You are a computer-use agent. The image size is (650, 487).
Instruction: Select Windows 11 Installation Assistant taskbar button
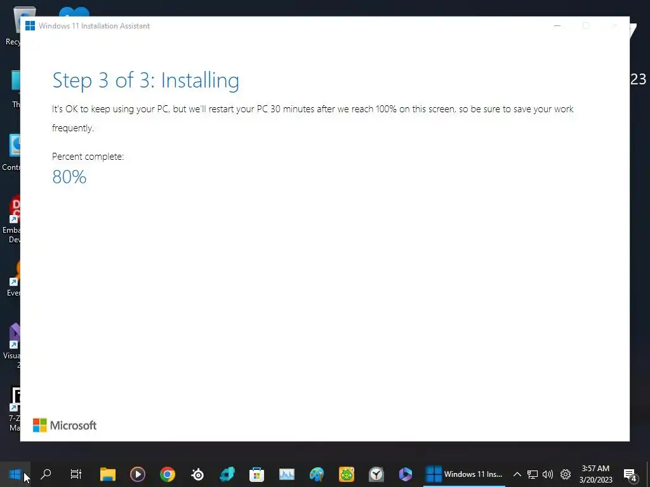click(x=464, y=474)
